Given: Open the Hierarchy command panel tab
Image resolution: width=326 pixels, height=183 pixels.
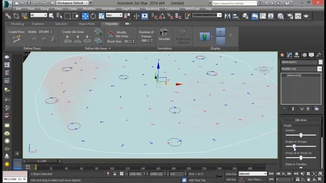Looking at the screenshot, I should click(x=296, y=55).
